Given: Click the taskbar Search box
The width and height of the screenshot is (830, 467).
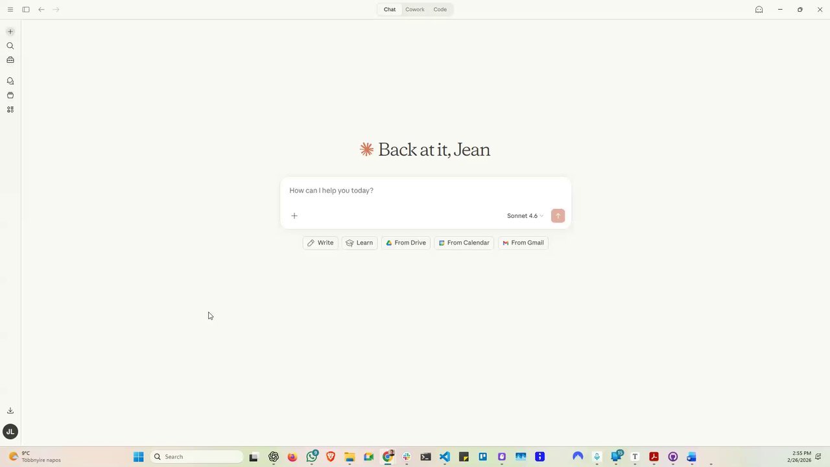Looking at the screenshot, I should click(196, 457).
